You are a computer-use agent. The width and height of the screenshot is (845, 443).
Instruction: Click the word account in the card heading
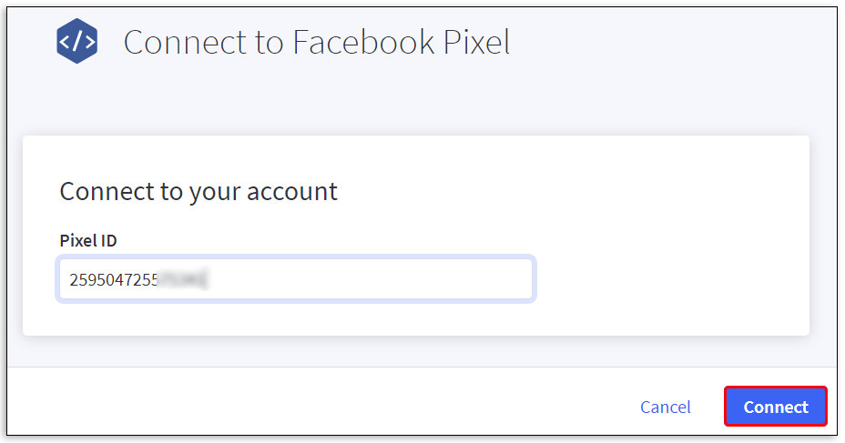point(293,192)
